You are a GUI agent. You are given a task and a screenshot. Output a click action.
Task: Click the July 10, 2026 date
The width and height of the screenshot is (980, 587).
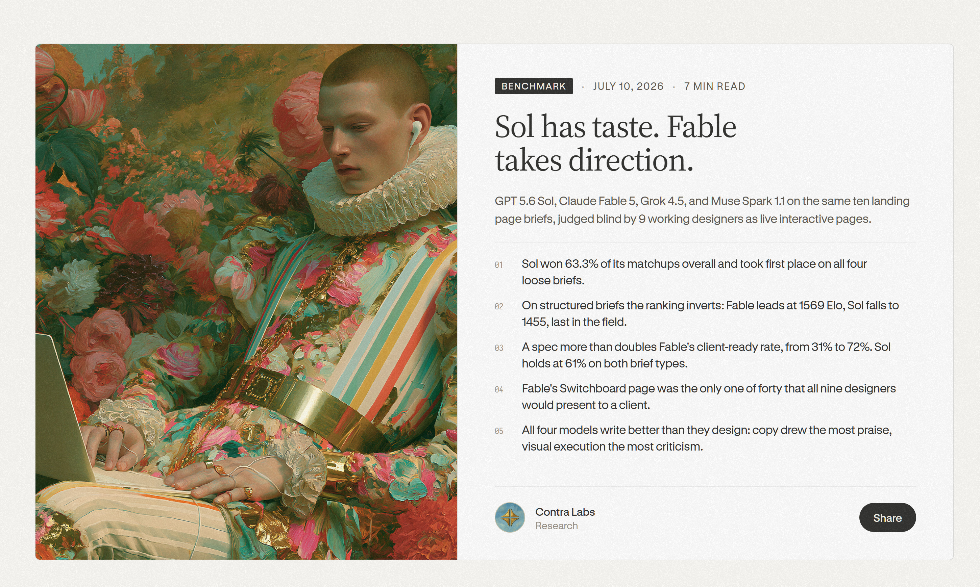pyautogui.click(x=628, y=86)
